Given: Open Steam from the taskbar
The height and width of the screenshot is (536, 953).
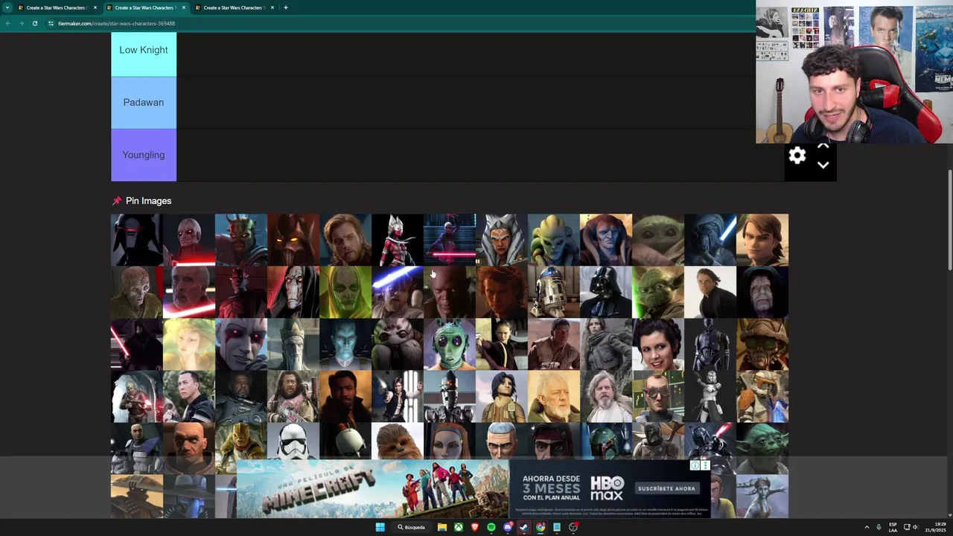Looking at the screenshot, I should pos(524,527).
